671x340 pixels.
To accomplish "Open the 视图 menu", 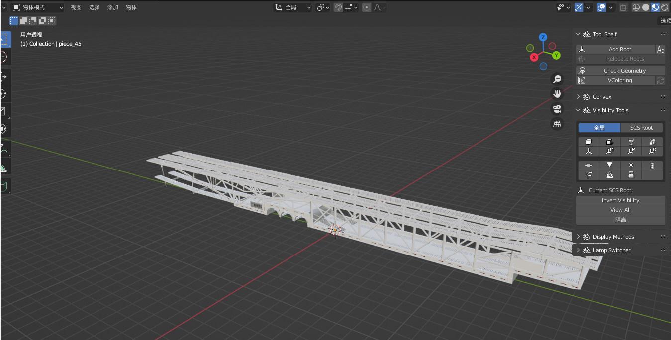I will click(x=76, y=7).
